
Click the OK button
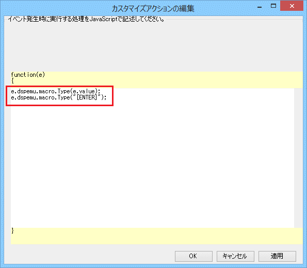(x=193, y=256)
